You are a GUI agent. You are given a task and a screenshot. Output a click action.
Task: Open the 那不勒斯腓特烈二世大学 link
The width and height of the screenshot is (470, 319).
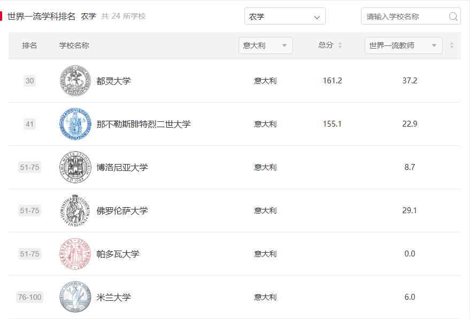[x=143, y=124]
